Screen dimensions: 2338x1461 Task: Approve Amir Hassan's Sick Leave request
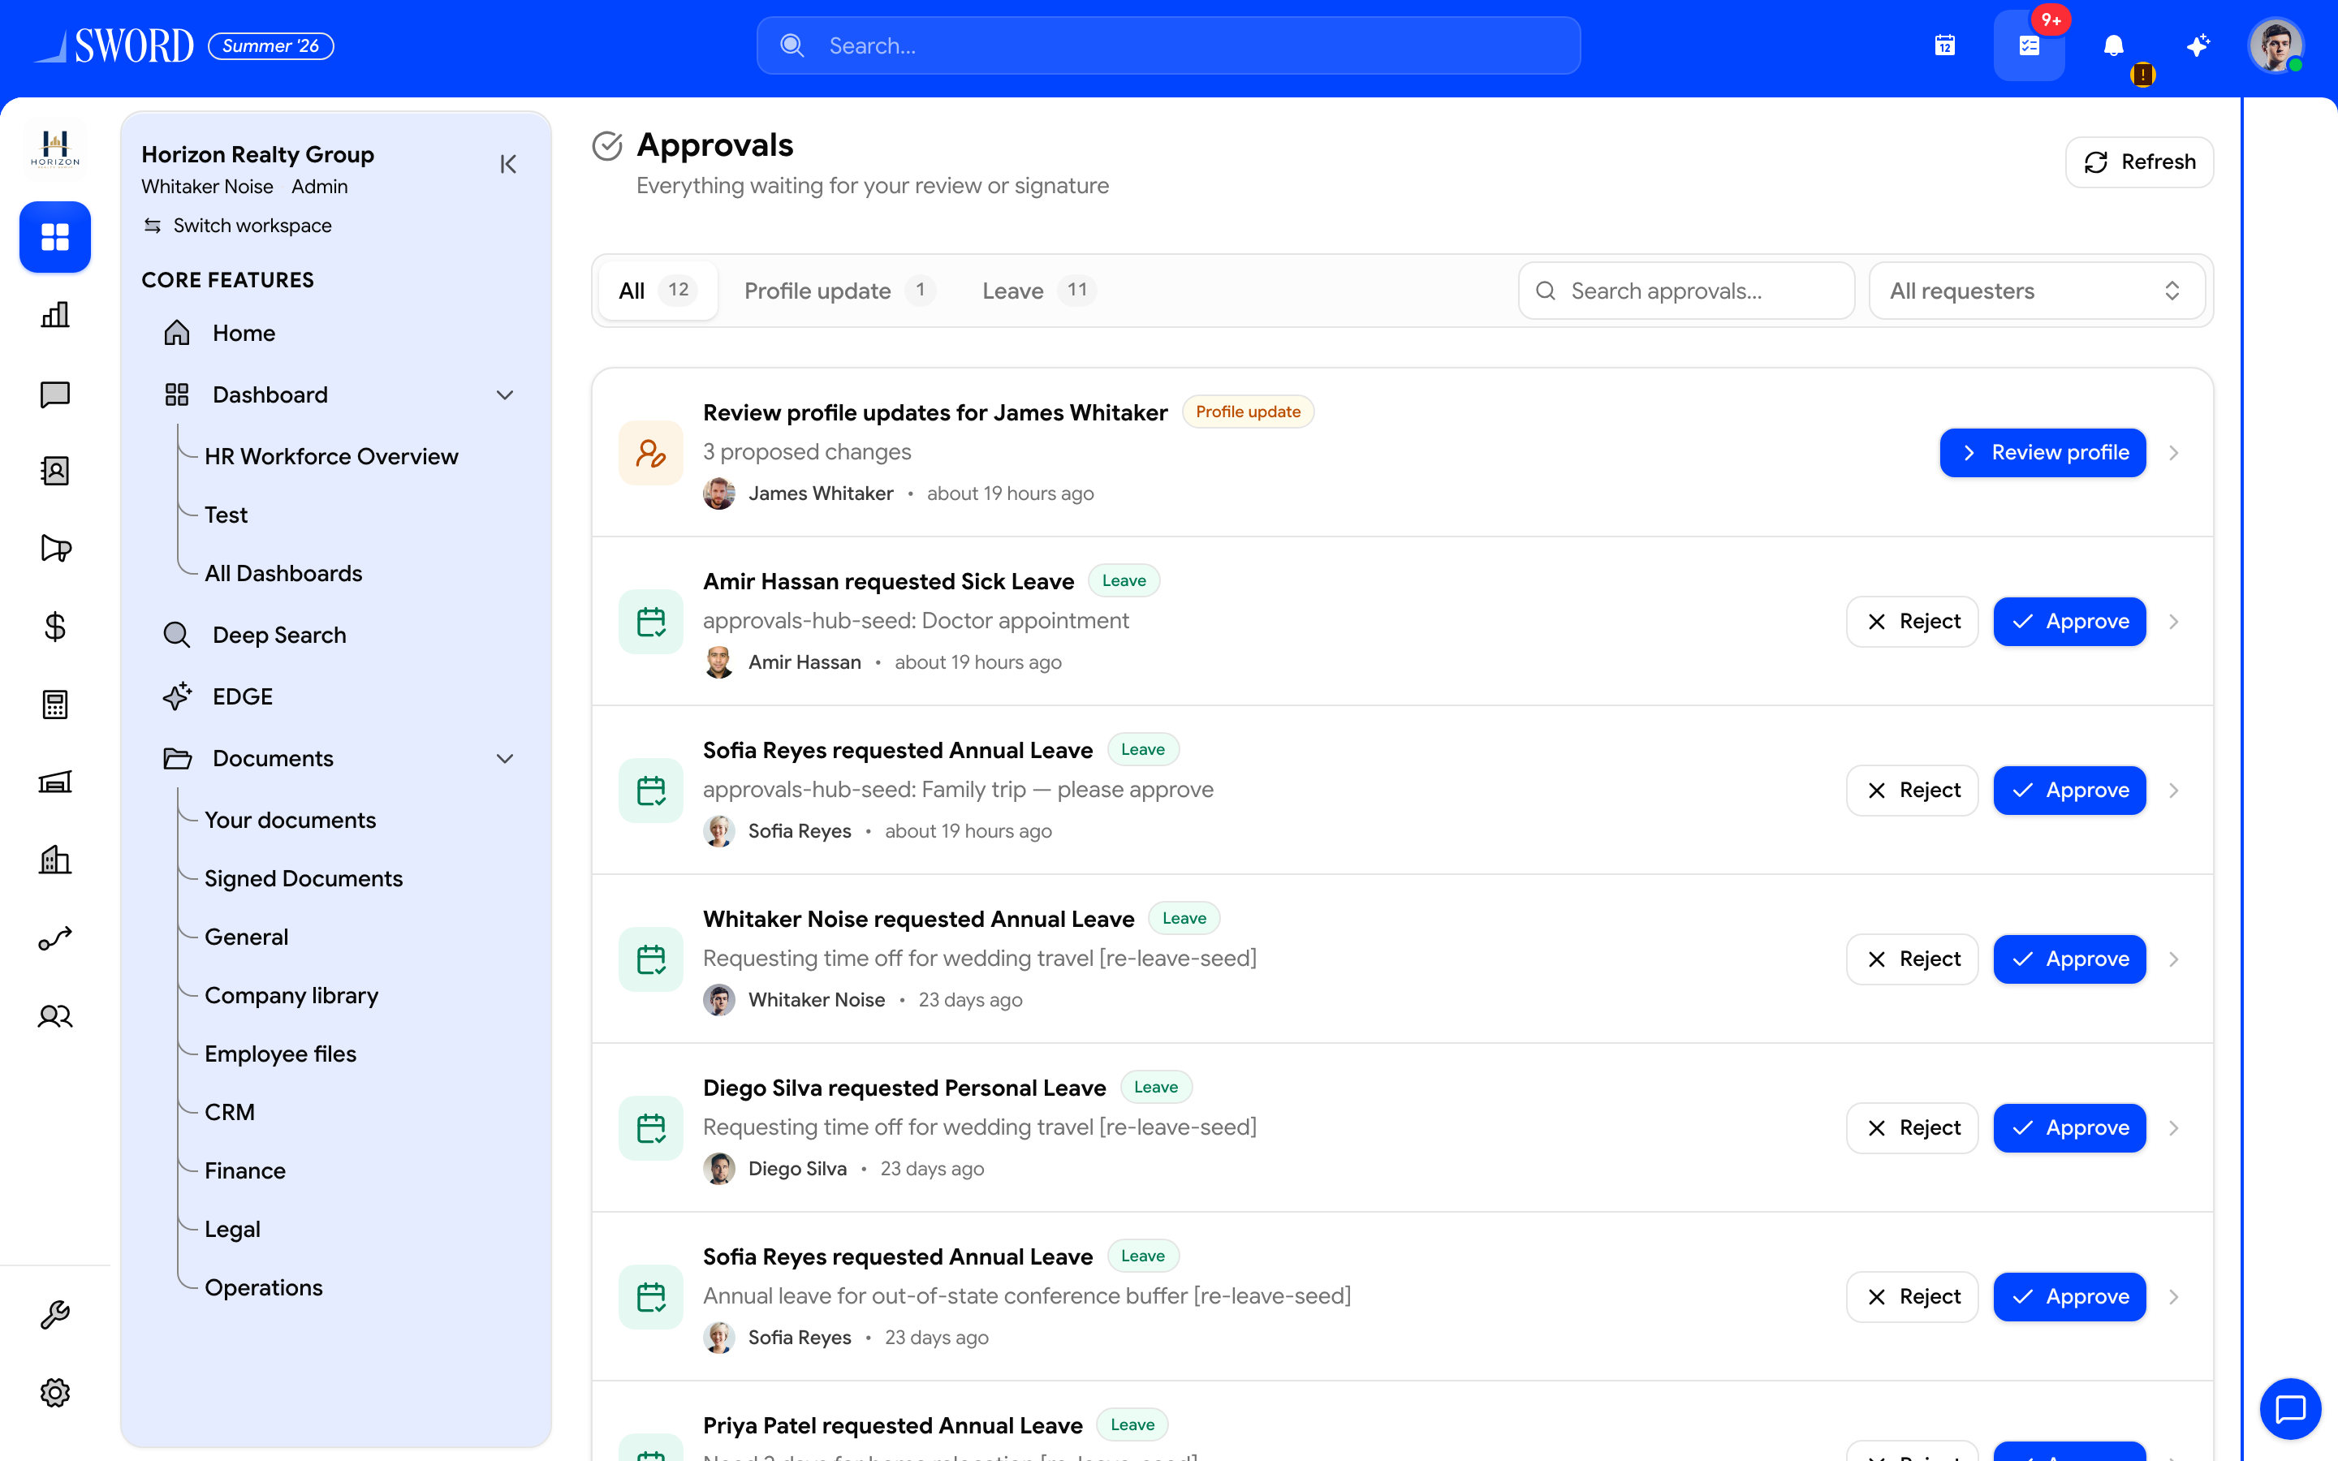[x=2069, y=621]
